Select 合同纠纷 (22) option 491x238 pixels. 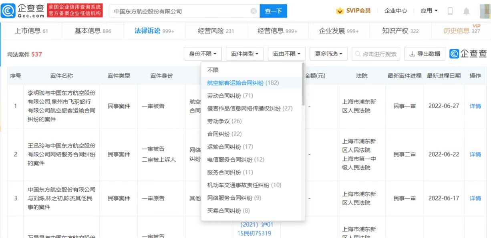pyautogui.click(x=252, y=134)
